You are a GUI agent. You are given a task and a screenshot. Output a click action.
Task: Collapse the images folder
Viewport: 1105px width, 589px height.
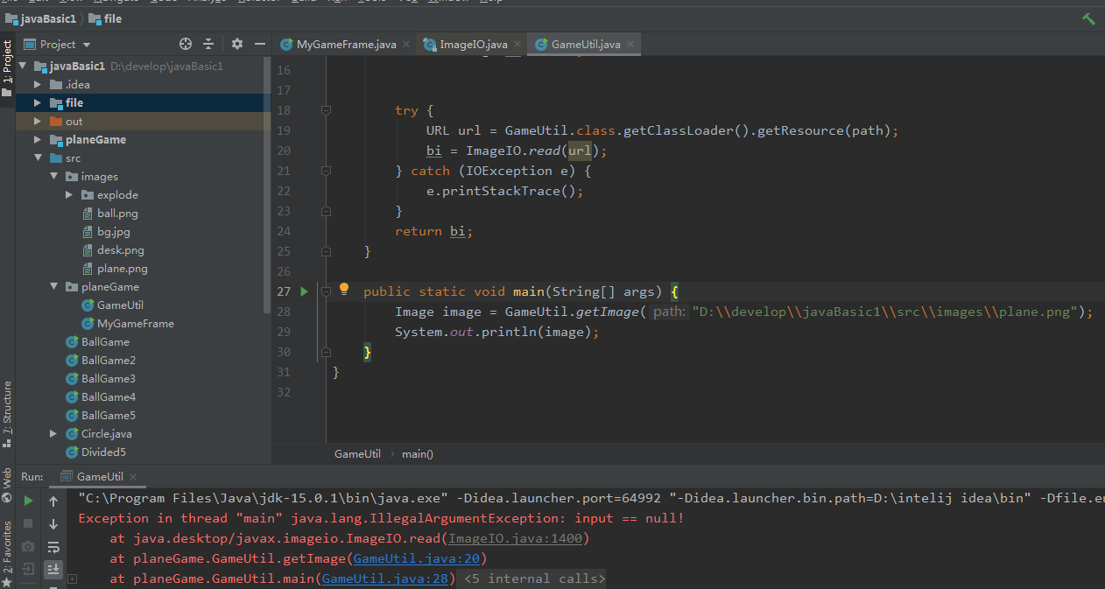53,176
